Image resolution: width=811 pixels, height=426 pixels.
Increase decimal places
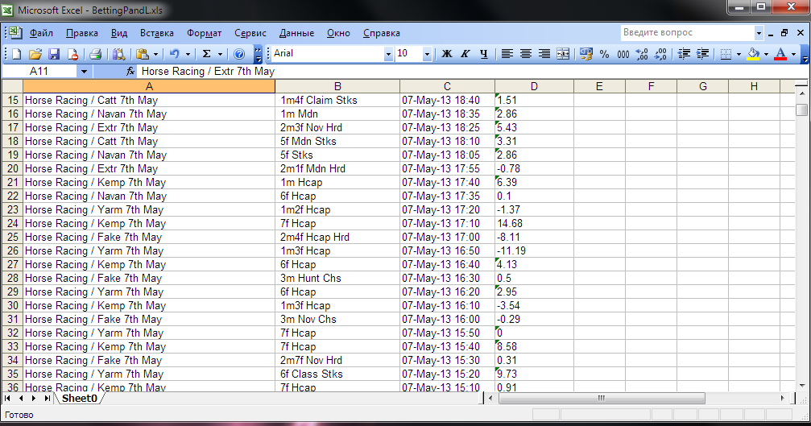coord(642,54)
